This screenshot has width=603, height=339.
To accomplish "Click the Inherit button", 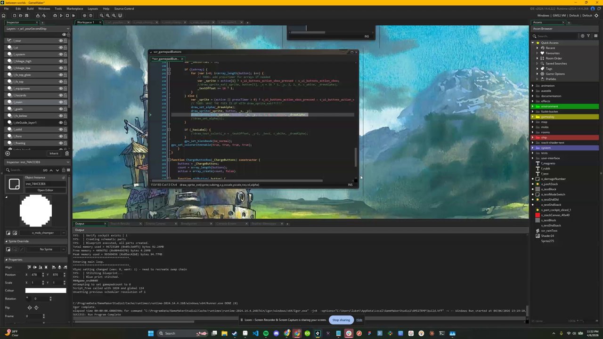I will [x=54, y=153].
